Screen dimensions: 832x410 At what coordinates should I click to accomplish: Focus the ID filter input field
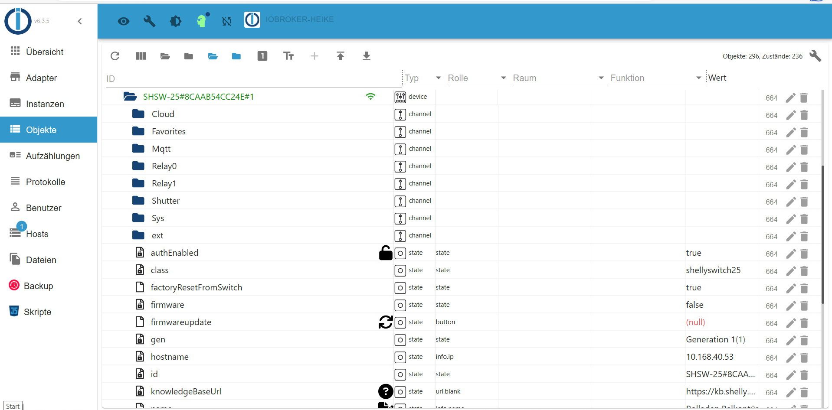tap(254, 79)
